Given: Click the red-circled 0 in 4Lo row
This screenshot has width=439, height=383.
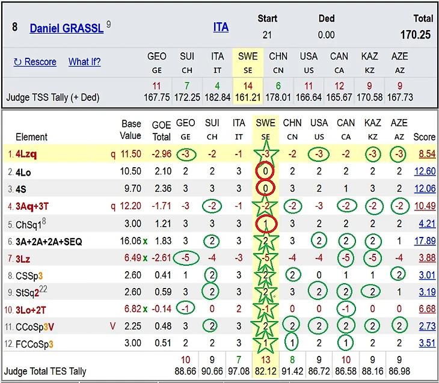Looking at the screenshot, I should 265,171.
